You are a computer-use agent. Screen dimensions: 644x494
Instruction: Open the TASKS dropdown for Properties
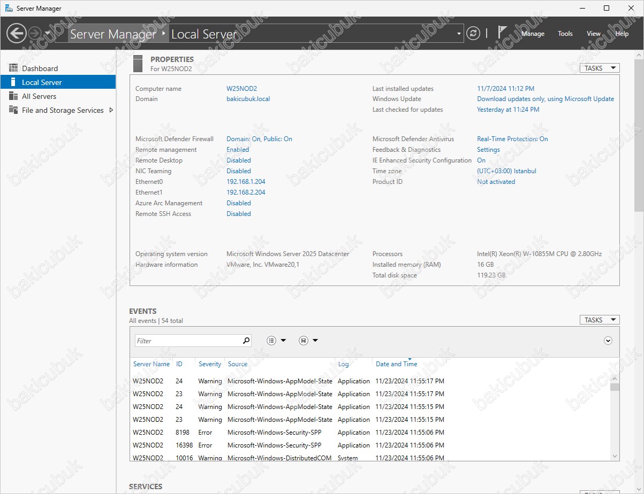pyautogui.click(x=600, y=68)
